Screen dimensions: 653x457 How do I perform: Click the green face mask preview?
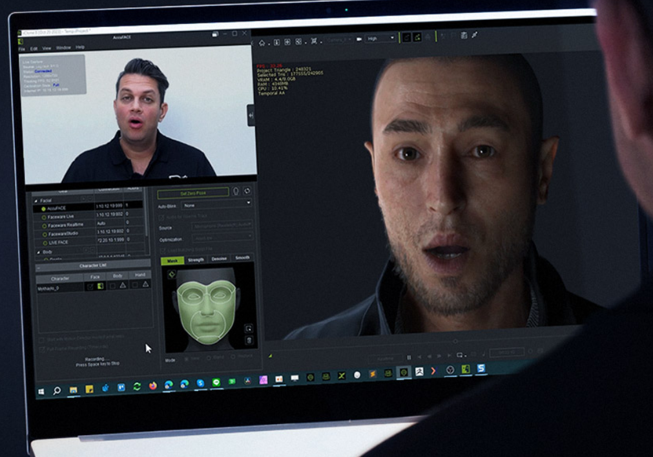point(206,312)
